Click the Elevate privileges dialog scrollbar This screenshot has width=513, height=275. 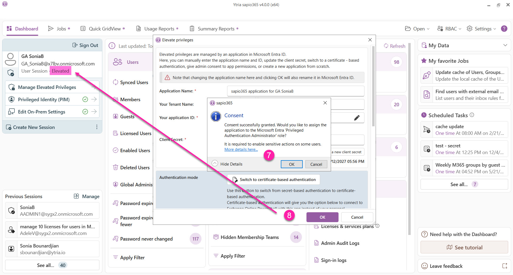coord(373,85)
